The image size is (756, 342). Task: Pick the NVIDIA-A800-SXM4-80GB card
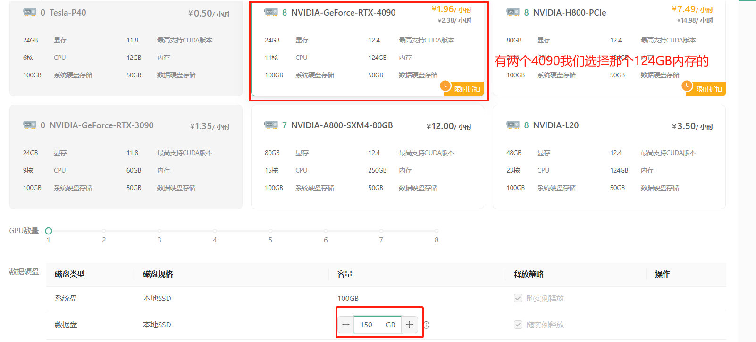click(368, 157)
